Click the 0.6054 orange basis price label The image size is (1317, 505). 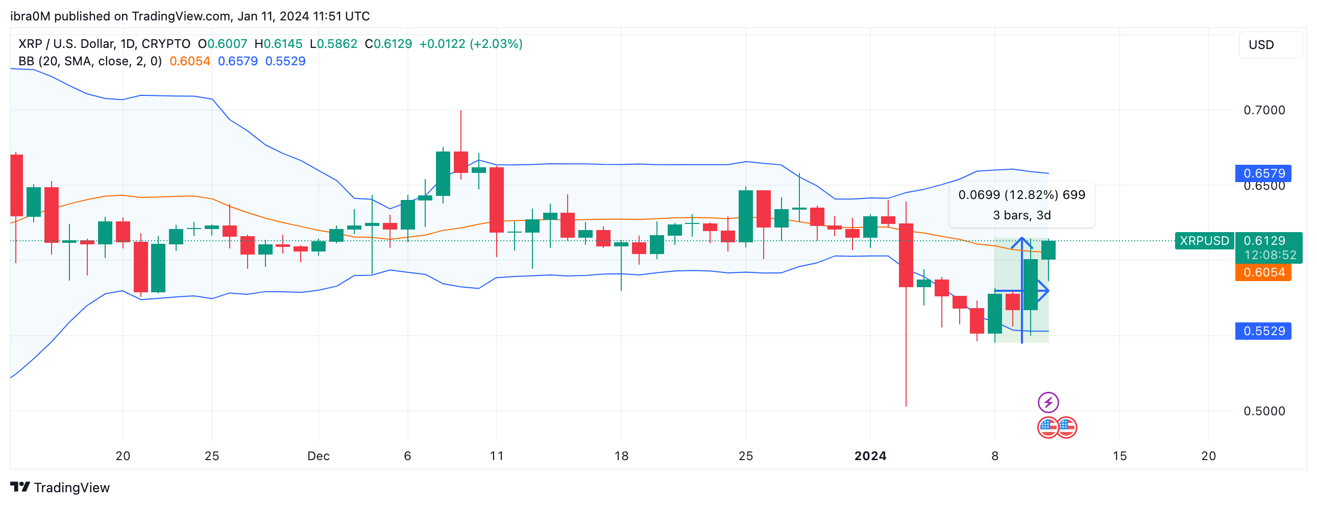point(1263,272)
